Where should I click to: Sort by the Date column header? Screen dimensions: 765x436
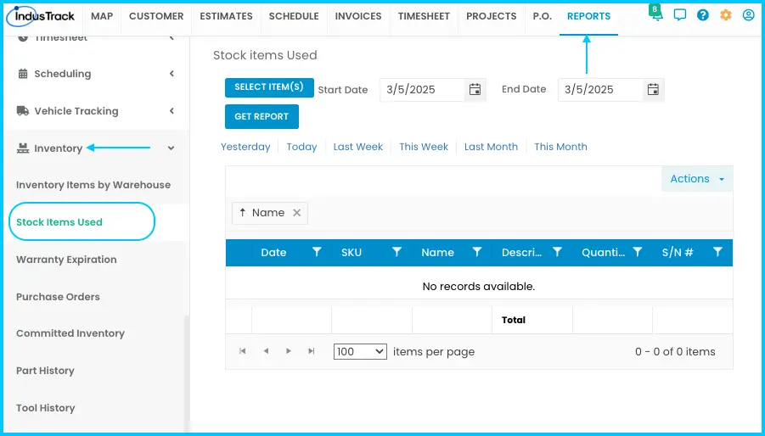[273, 252]
